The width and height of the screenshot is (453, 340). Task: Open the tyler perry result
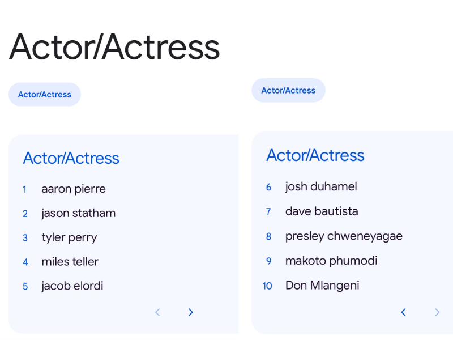pos(69,237)
